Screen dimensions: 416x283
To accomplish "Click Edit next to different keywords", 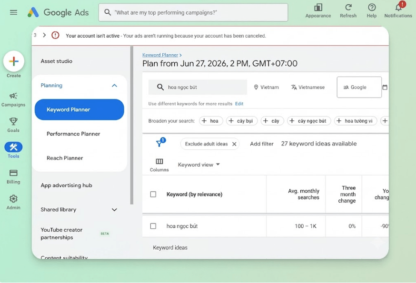I will point(239,104).
